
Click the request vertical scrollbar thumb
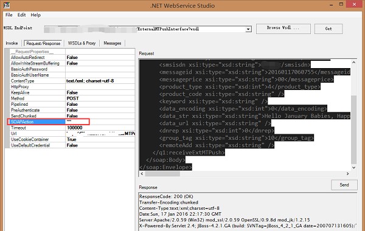(x=353, y=129)
